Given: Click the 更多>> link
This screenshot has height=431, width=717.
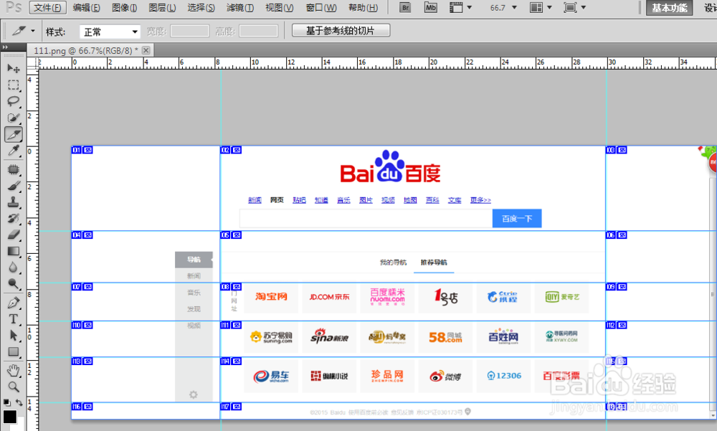Looking at the screenshot, I should pyautogui.click(x=480, y=200).
